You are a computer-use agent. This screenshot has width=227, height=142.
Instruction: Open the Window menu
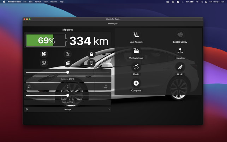pyautogui.click(x=54, y=2)
